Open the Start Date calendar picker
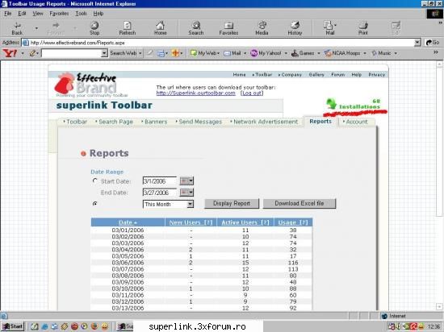 [x=186, y=181]
